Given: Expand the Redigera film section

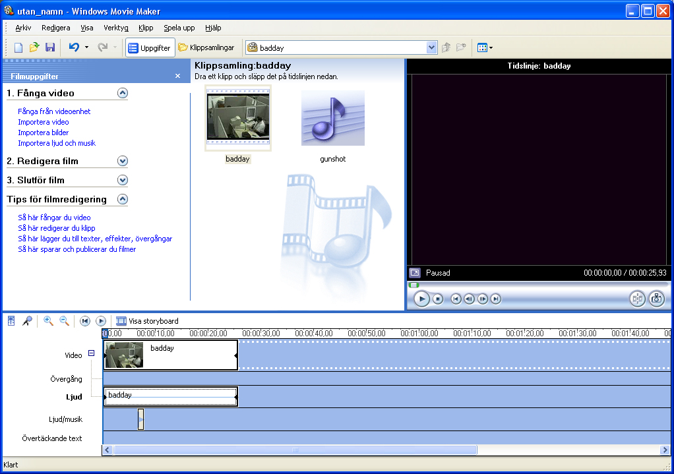Looking at the screenshot, I should tap(123, 161).
